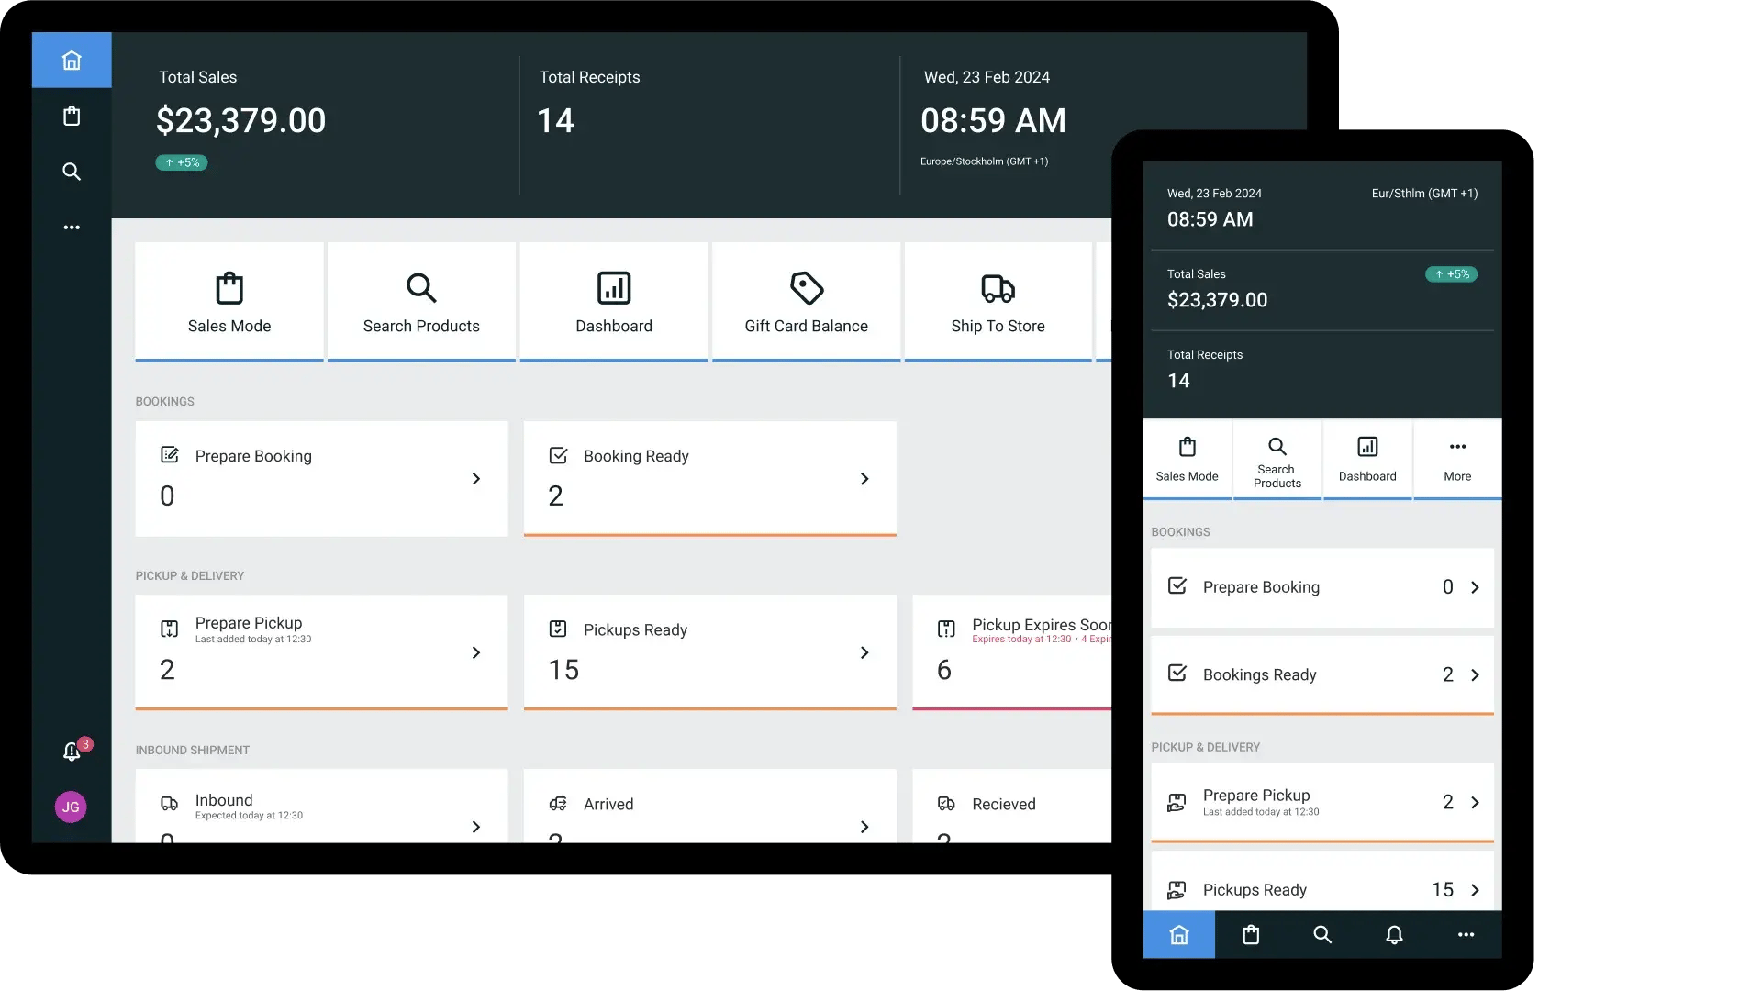Select Ship To Store

point(998,300)
